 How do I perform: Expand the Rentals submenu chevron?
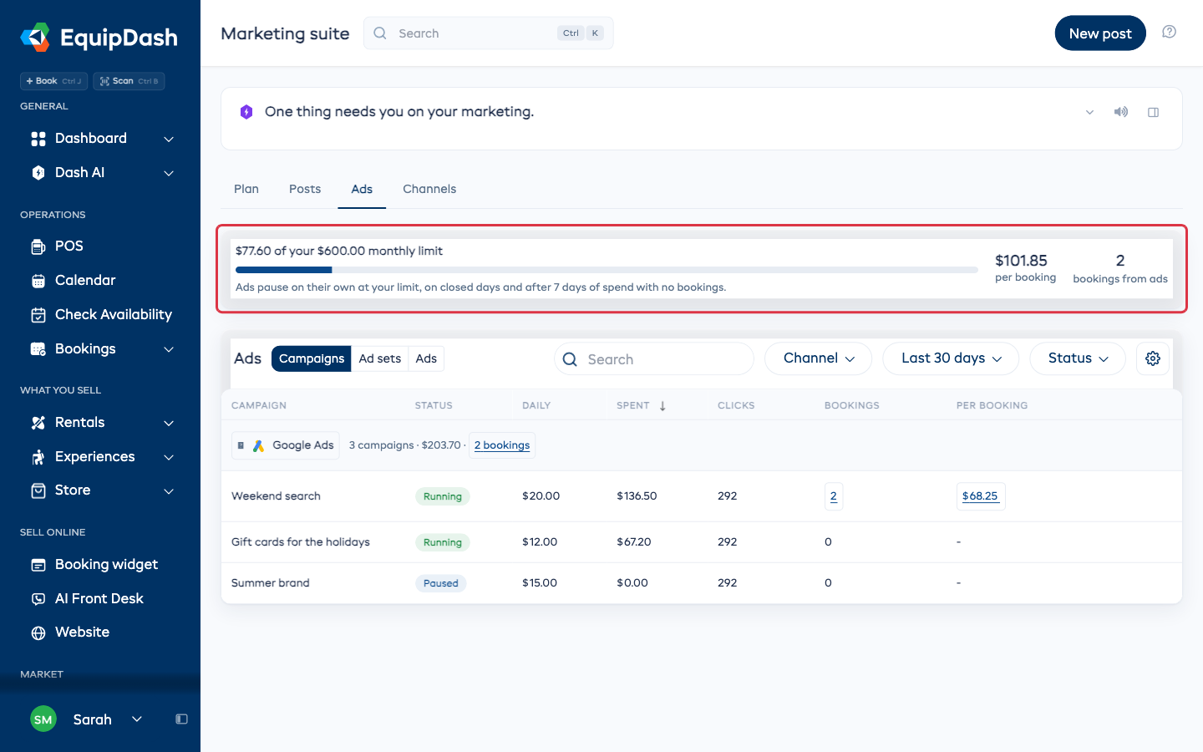click(169, 423)
